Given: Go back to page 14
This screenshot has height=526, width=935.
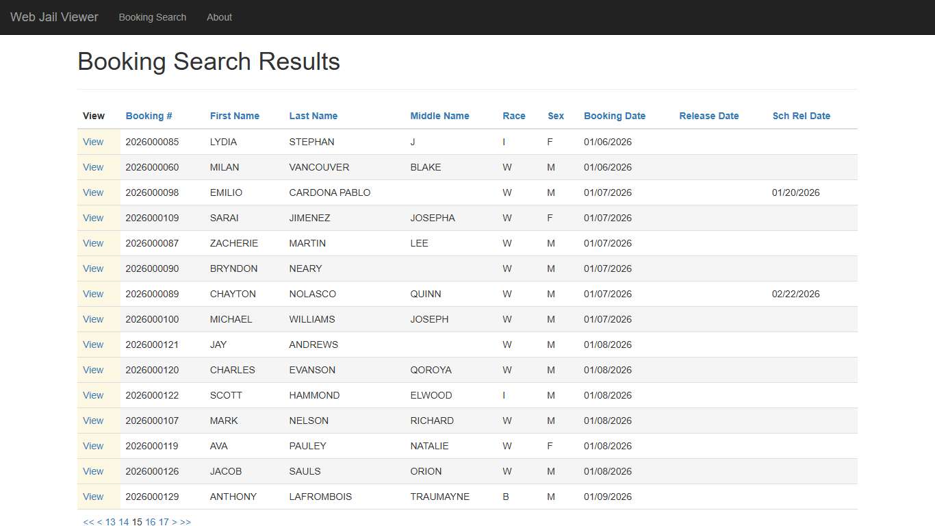Looking at the screenshot, I should [x=123, y=522].
